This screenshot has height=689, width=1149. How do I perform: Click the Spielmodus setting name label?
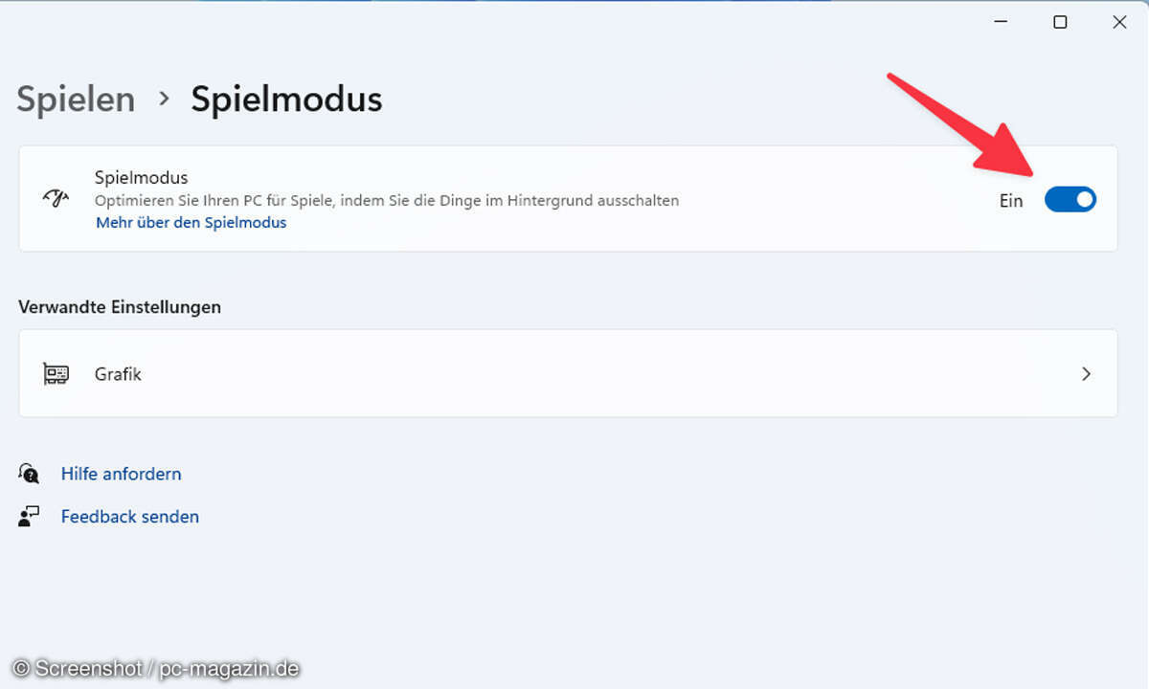pyautogui.click(x=141, y=177)
